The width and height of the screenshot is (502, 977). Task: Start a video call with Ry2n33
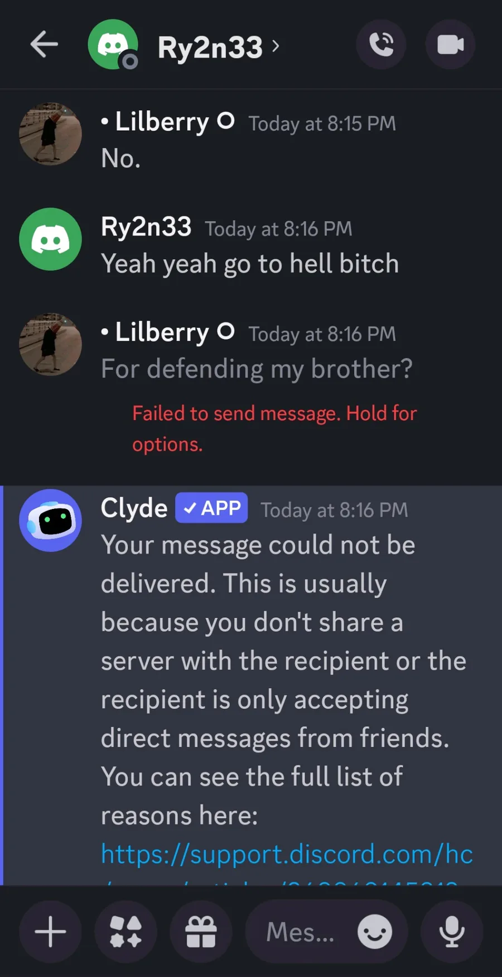point(451,45)
